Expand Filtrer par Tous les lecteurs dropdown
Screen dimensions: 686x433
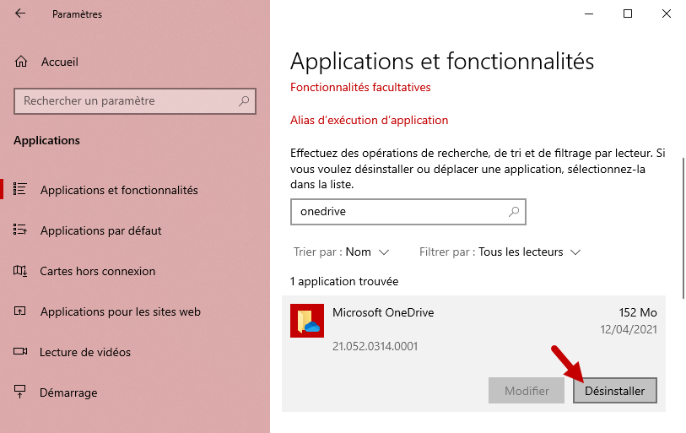500,252
